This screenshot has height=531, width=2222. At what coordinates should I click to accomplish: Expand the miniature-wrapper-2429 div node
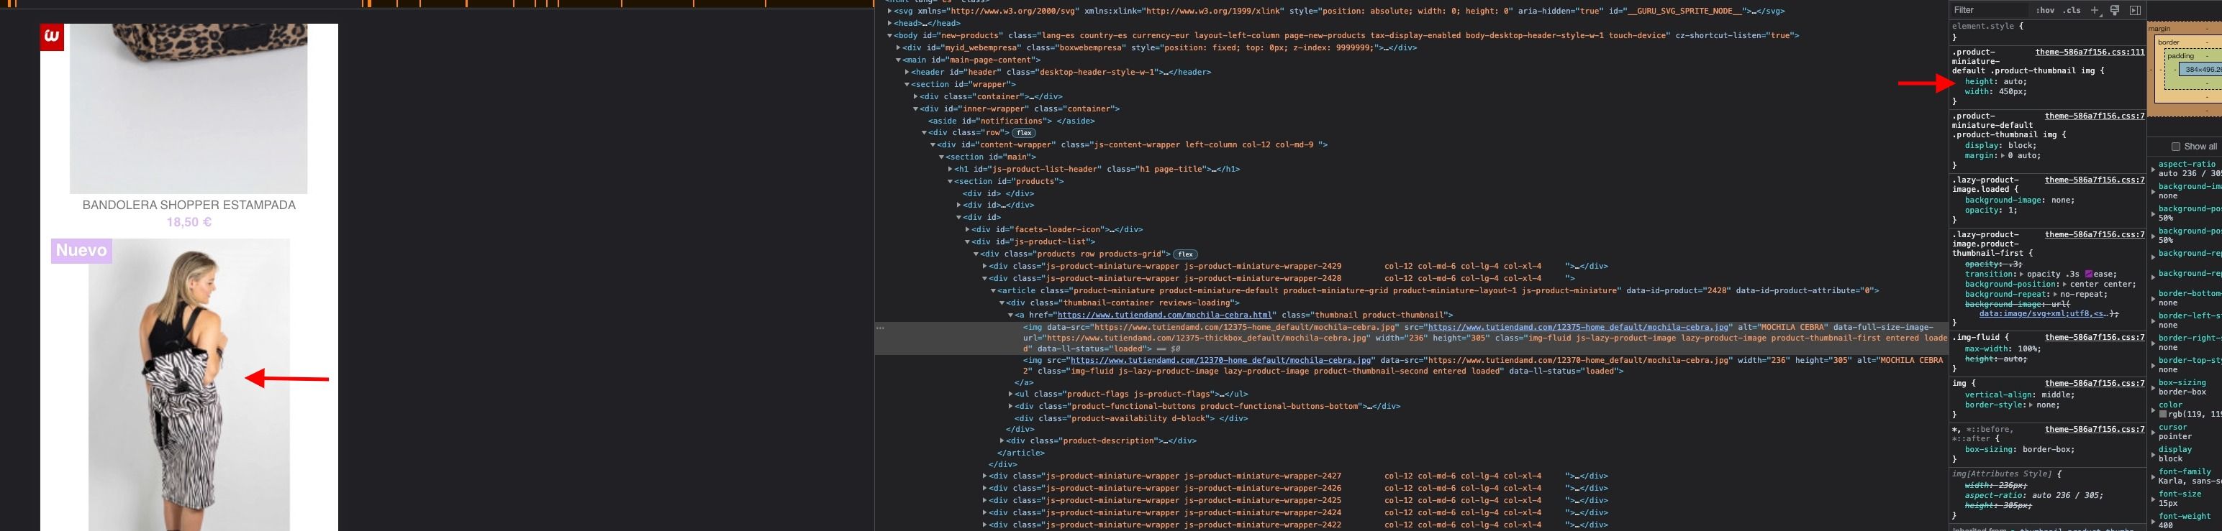[984, 267]
